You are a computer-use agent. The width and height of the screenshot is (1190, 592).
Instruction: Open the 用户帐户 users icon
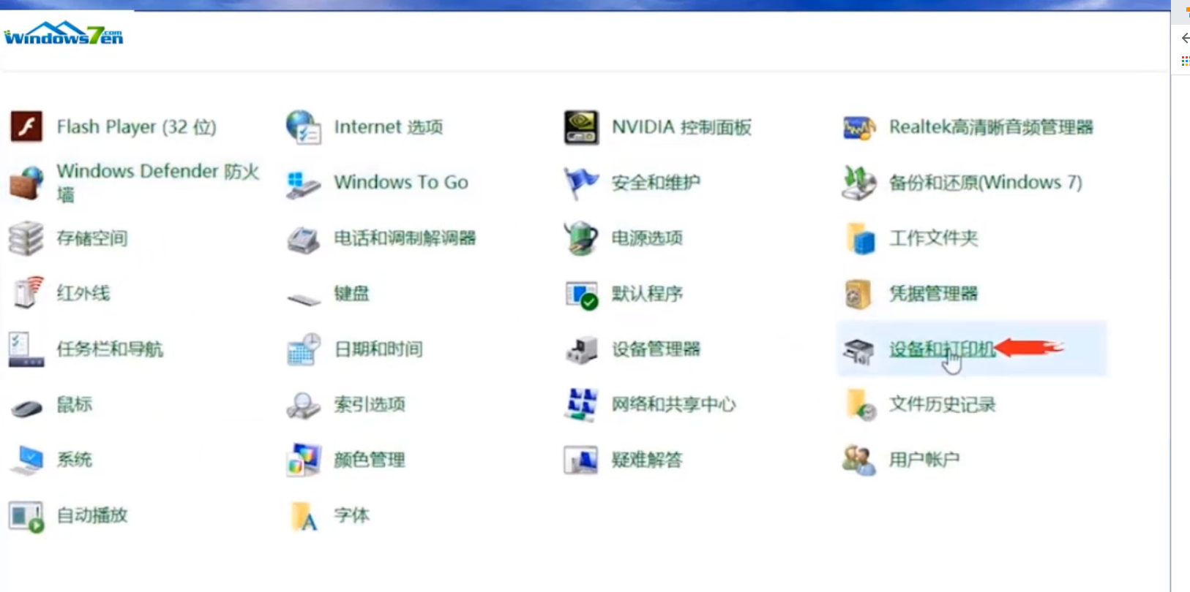(x=858, y=460)
